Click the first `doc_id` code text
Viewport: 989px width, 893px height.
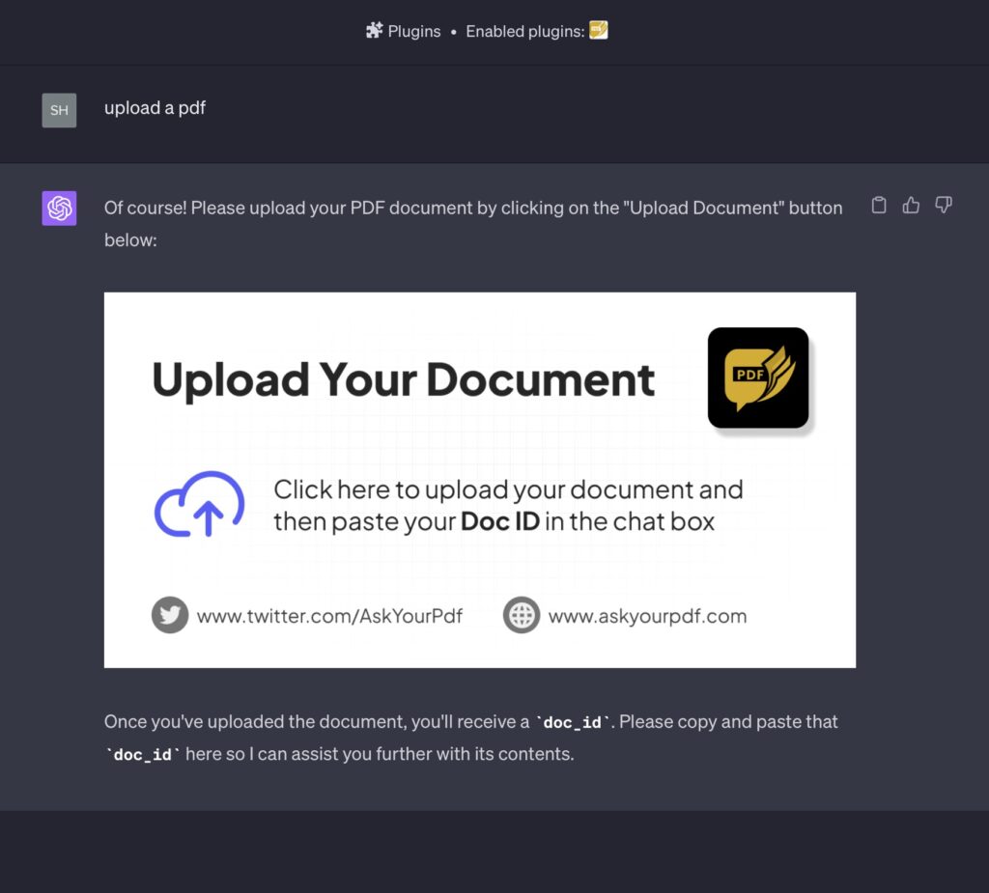pos(573,722)
